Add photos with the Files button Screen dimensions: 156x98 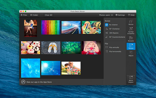(x=24, y=15)
